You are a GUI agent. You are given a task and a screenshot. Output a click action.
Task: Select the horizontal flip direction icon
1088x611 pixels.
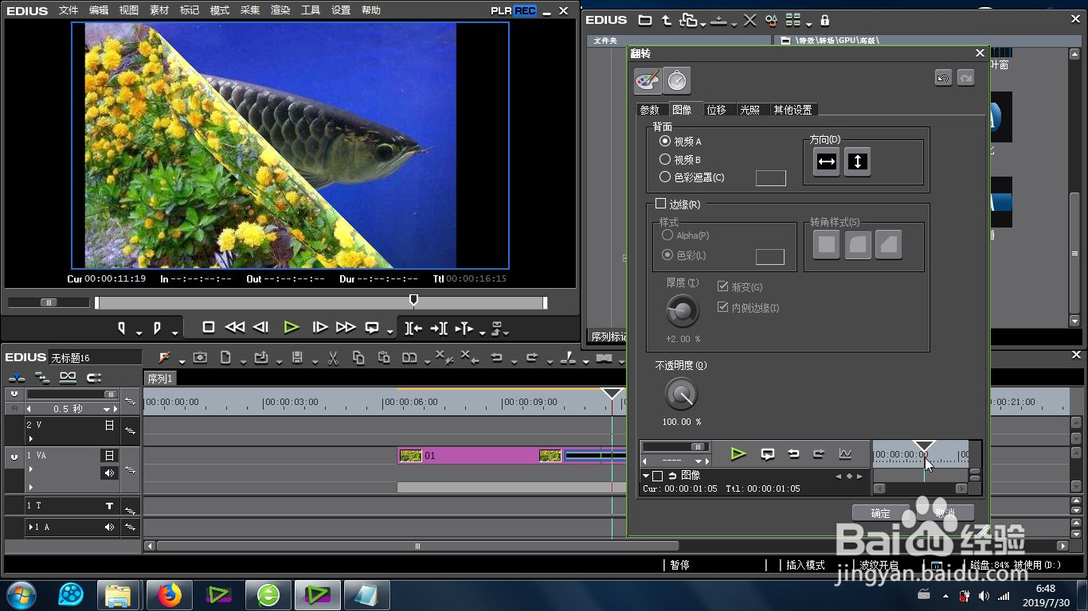[x=827, y=162]
